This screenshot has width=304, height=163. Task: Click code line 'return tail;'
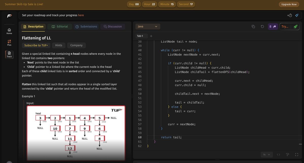coord(171,137)
